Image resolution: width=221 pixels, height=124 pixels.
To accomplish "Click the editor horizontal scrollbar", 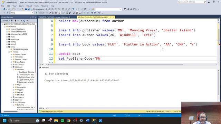I will coord(116,65).
